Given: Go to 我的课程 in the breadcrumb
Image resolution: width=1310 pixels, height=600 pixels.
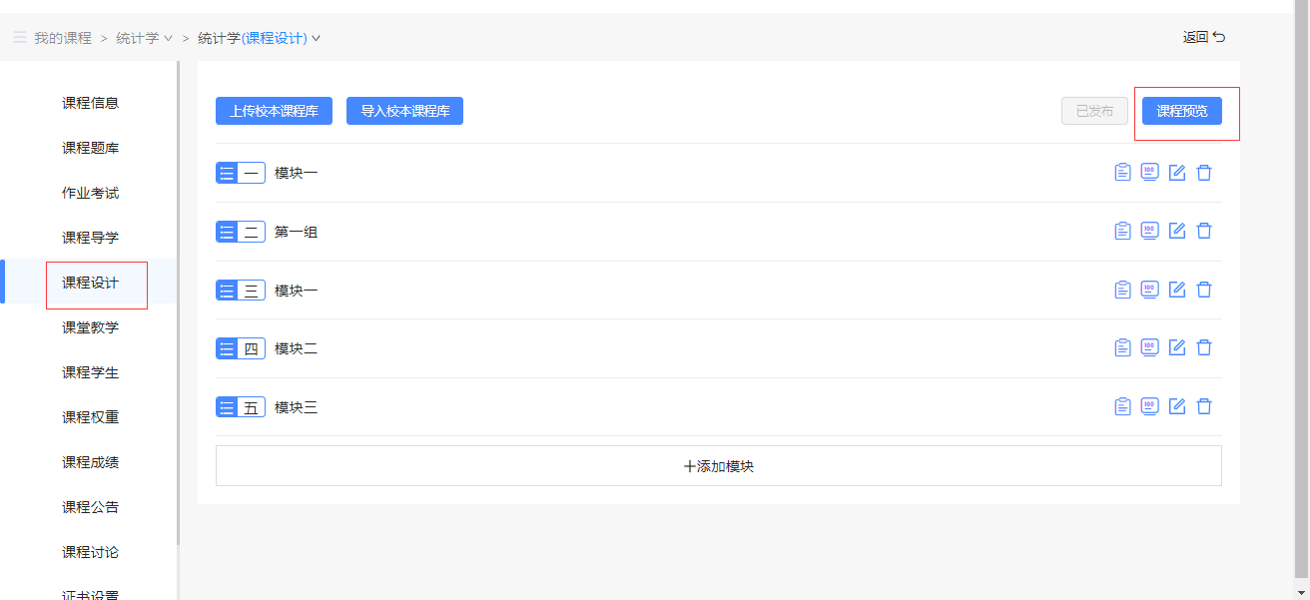Looking at the screenshot, I should pos(63,38).
